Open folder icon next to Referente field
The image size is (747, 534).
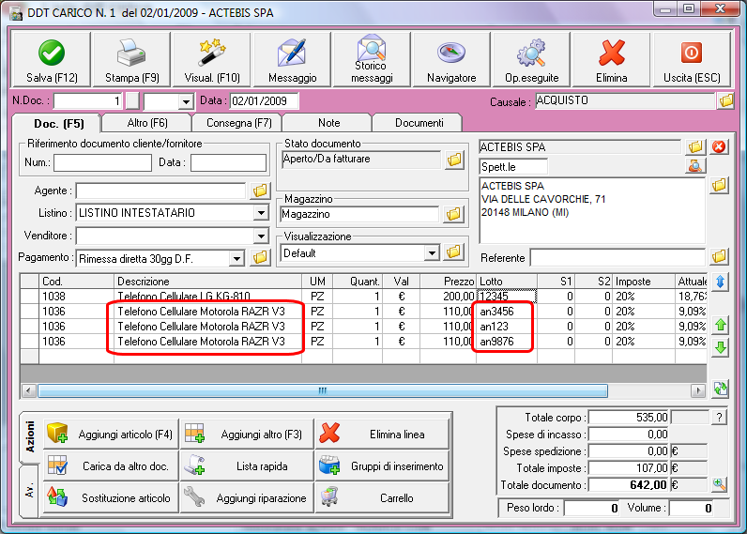720,257
